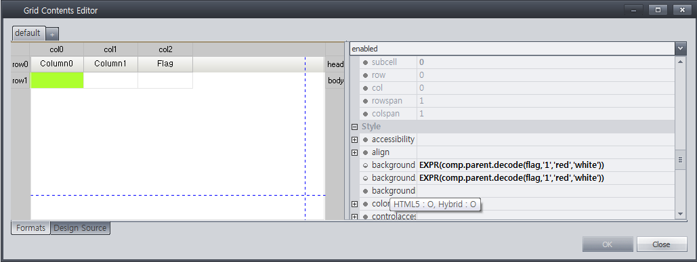Screen dimensions: 697x262
Task: Click the bullet icon beside color
Action: click(x=365, y=204)
